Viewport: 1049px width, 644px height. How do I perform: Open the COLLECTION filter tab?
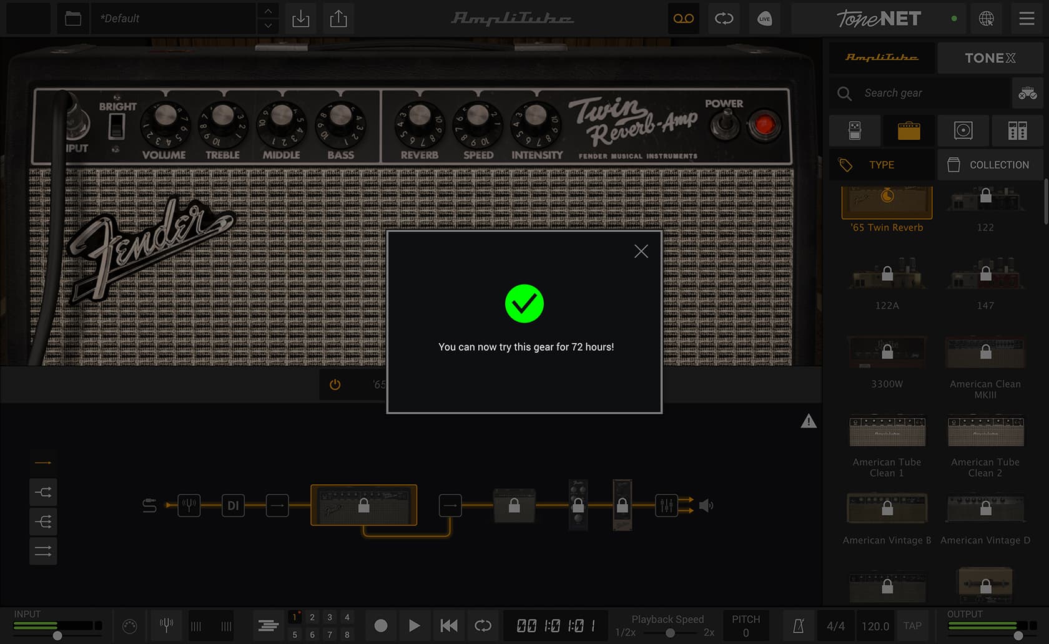coord(990,165)
